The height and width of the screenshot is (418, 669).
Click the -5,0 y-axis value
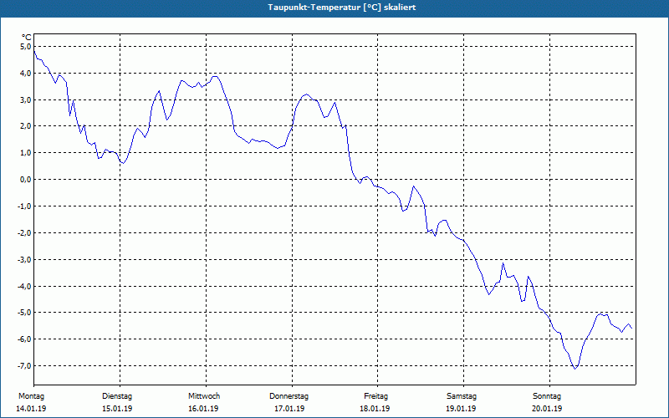tap(24, 312)
